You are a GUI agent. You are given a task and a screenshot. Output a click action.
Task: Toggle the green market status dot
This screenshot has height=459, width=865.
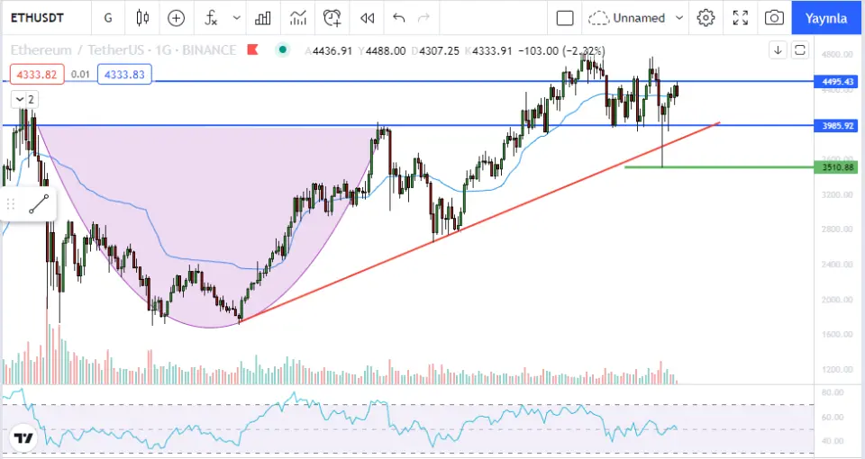[x=284, y=50]
